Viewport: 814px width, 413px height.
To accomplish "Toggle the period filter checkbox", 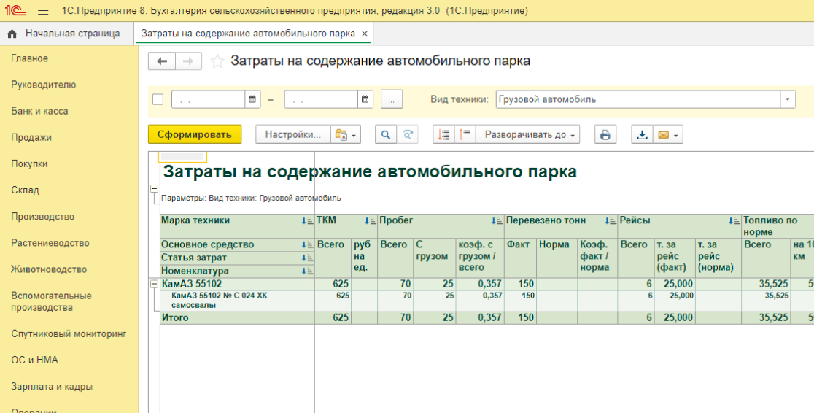I will tap(158, 99).
